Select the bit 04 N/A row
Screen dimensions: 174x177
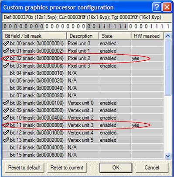83,73
